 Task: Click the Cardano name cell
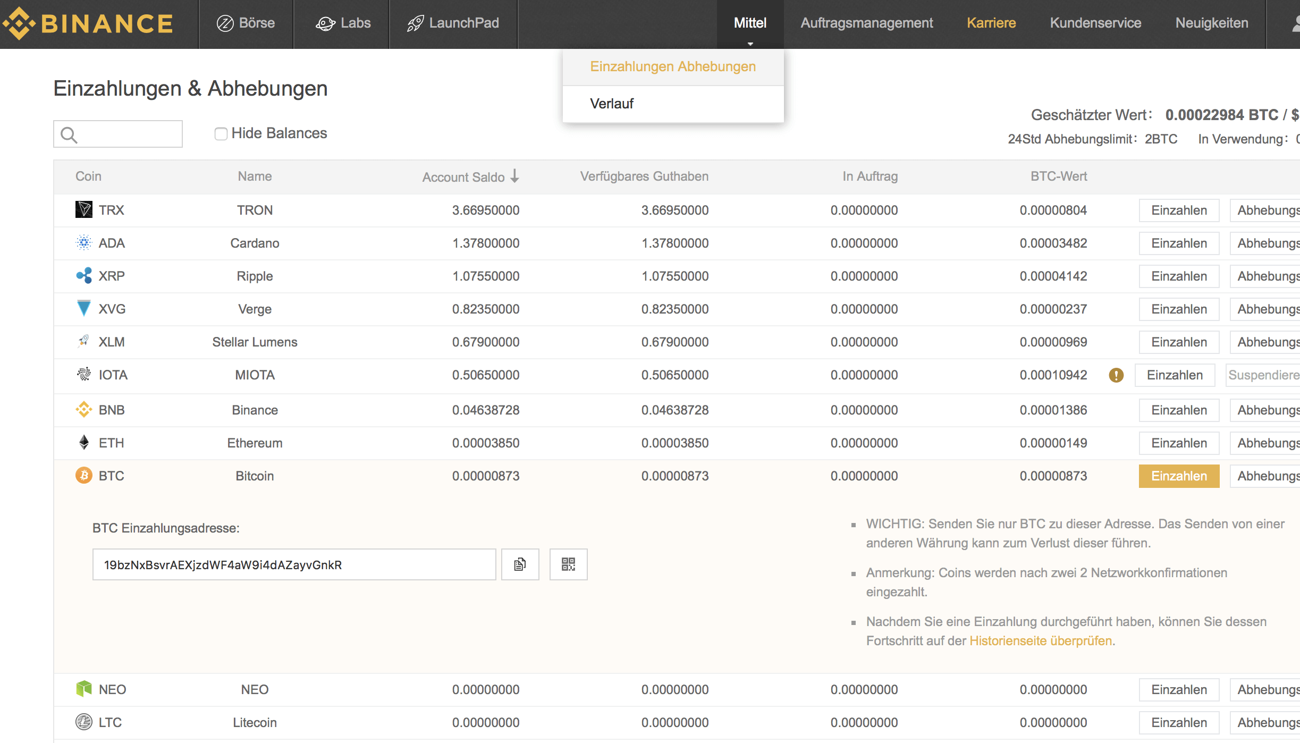pyautogui.click(x=255, y=243)
